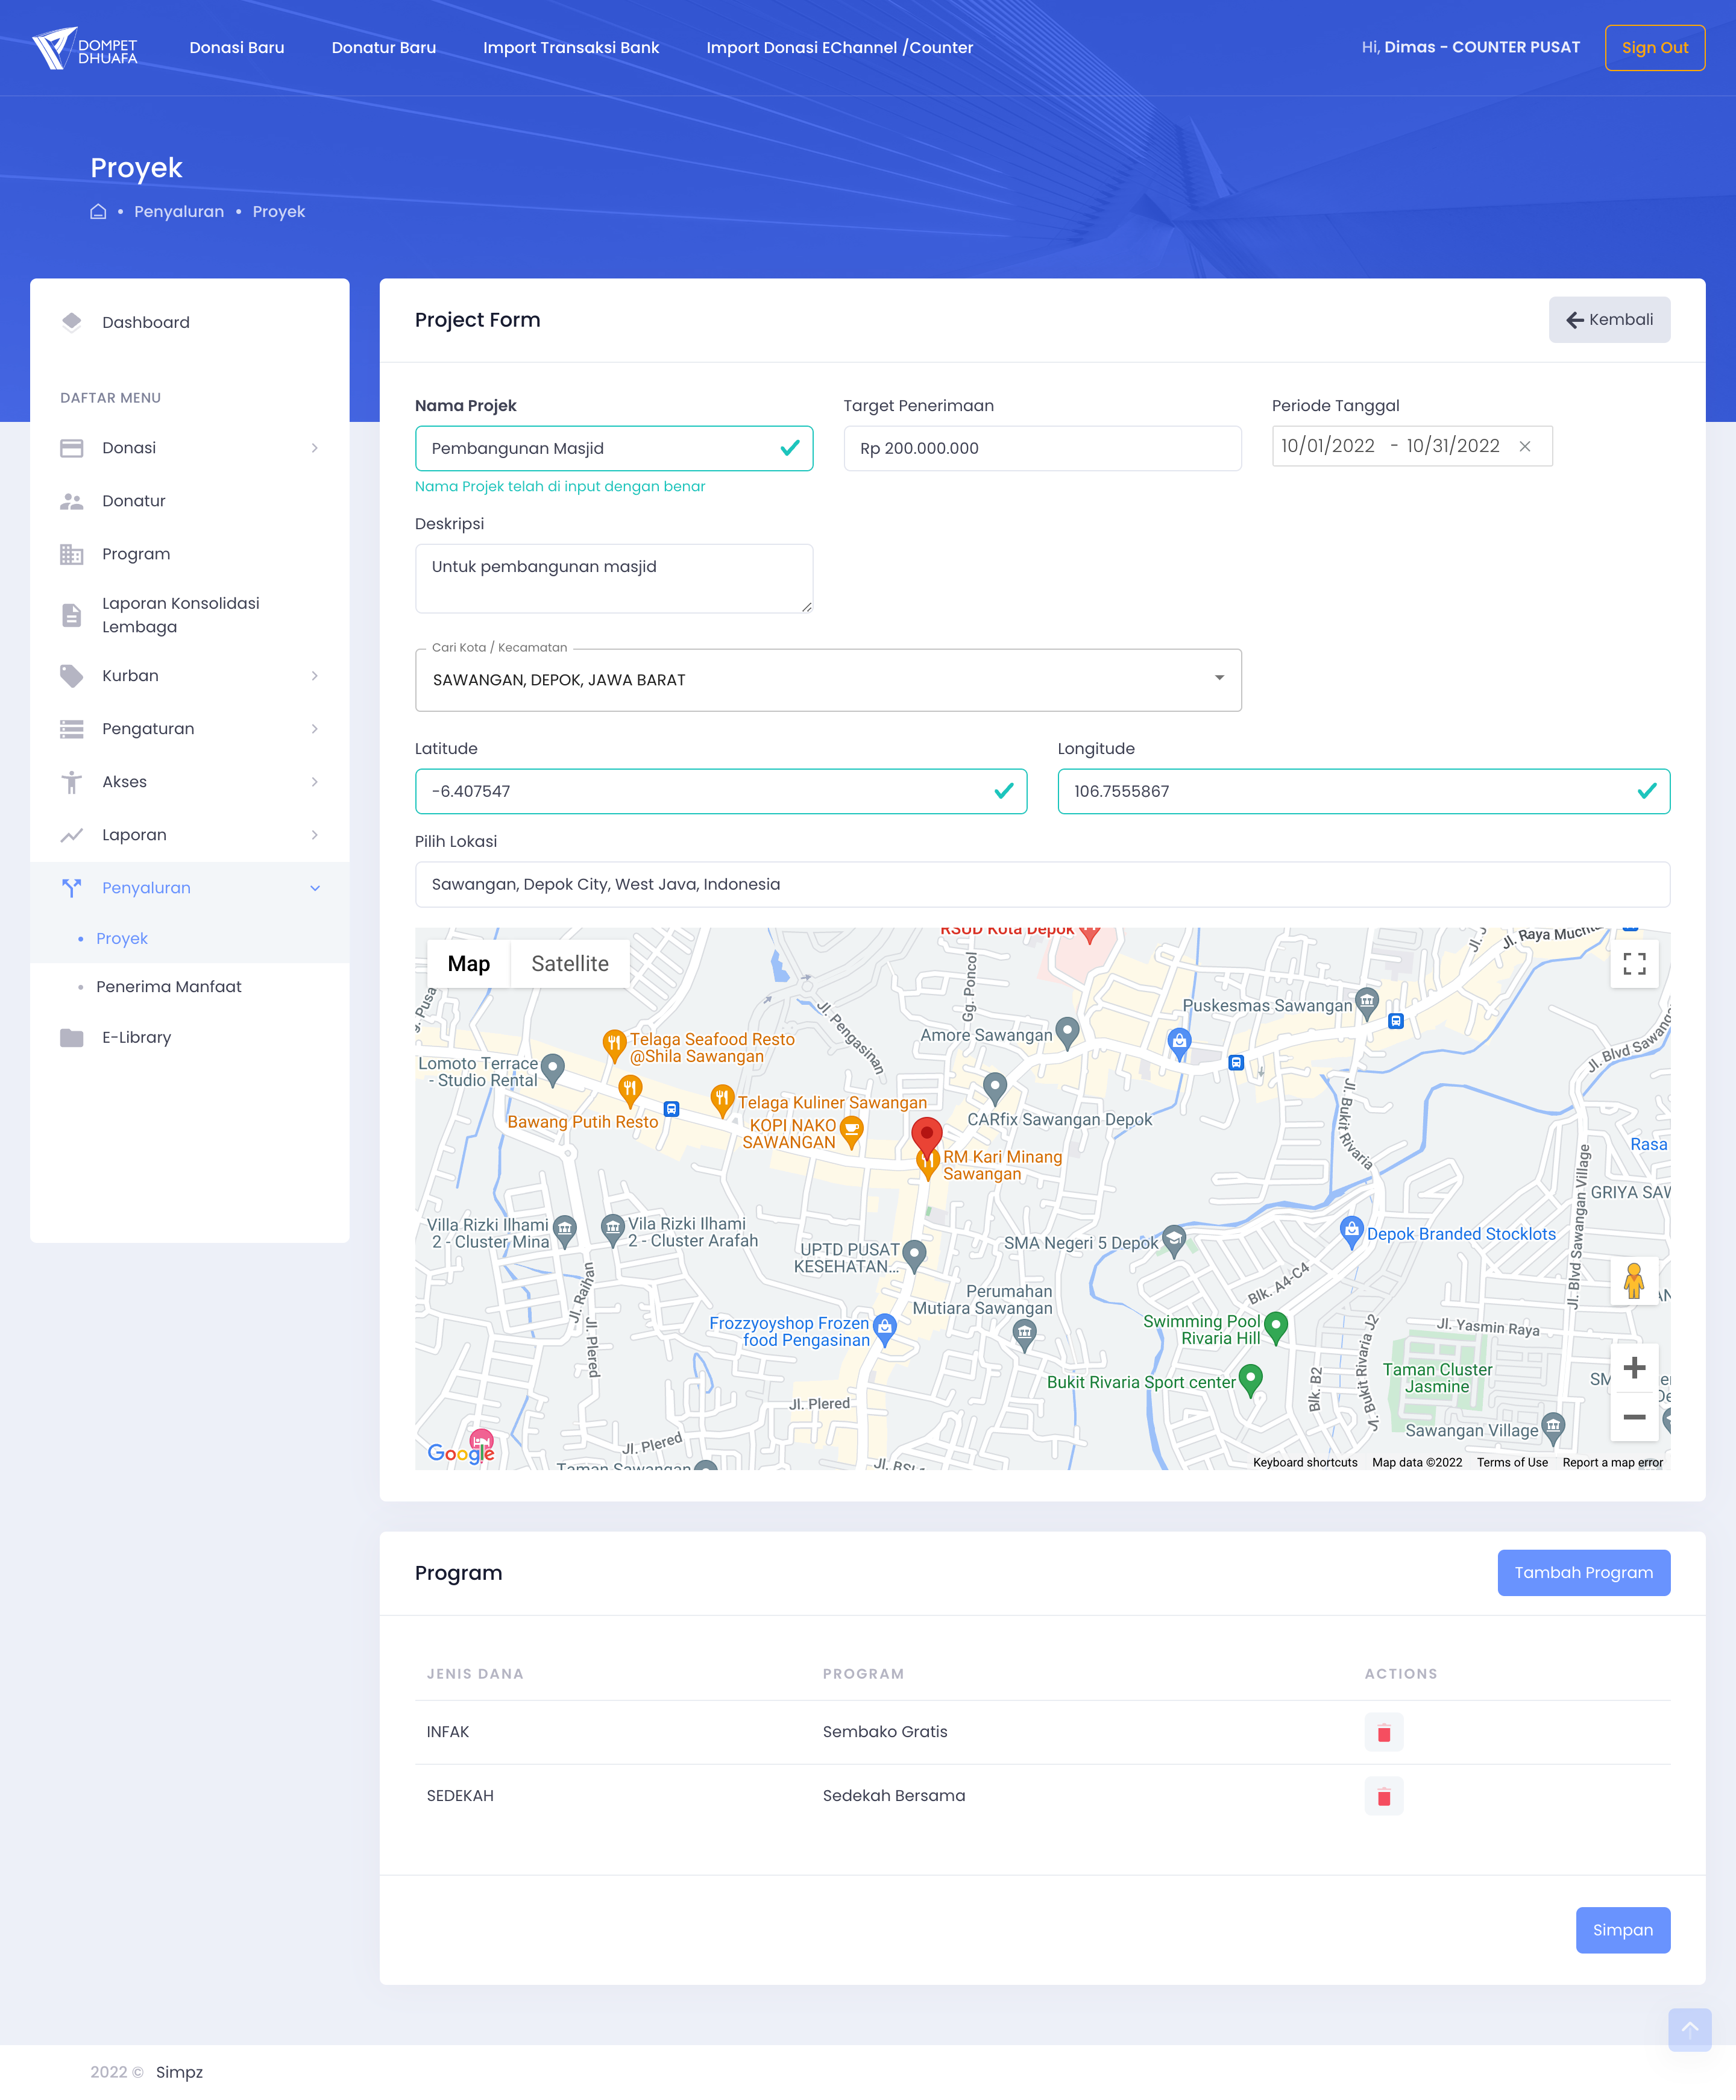
Task: Switch map to Map view
Action: coord(468,963)
